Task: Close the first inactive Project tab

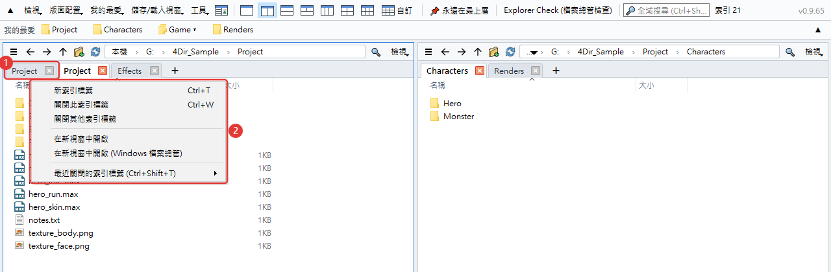Action: click(49, 71)
